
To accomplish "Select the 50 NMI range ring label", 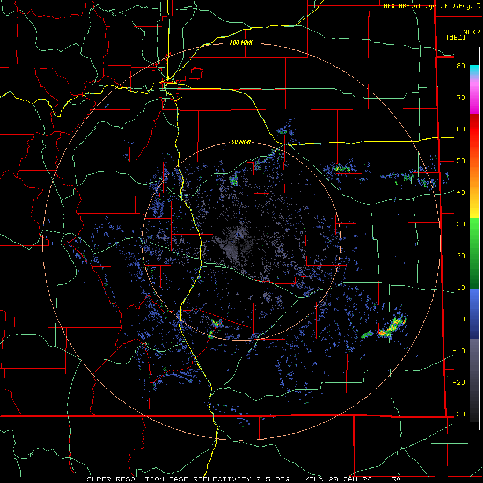I will 241,142.
